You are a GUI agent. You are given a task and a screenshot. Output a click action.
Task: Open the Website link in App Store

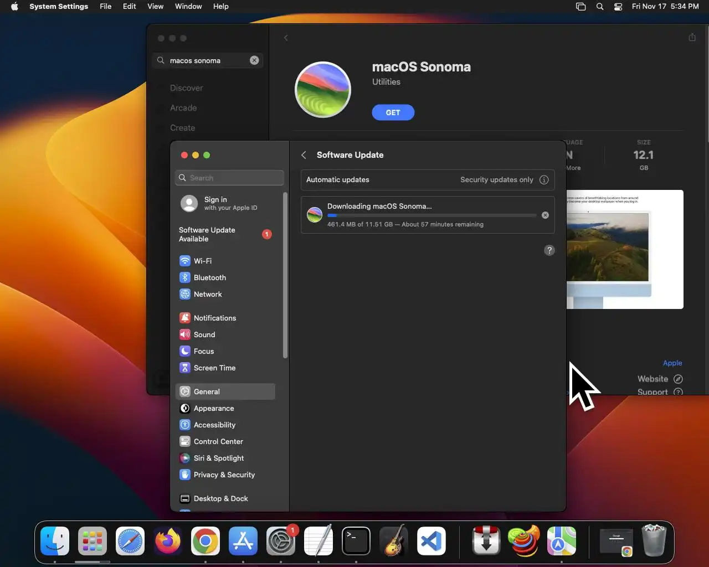pos(660,379)
